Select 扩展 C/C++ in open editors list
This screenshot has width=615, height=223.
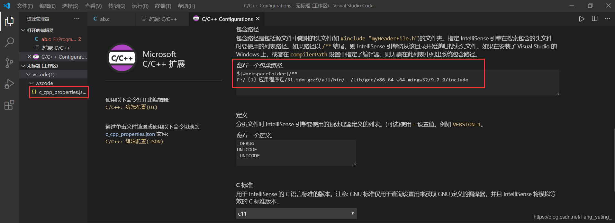pyautogui.click(x=53, y=48)
